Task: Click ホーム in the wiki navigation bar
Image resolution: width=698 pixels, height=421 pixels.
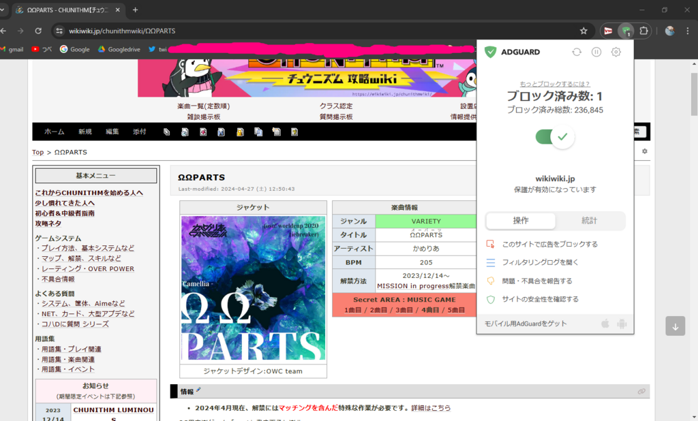Action: click(x=55, y=131)
